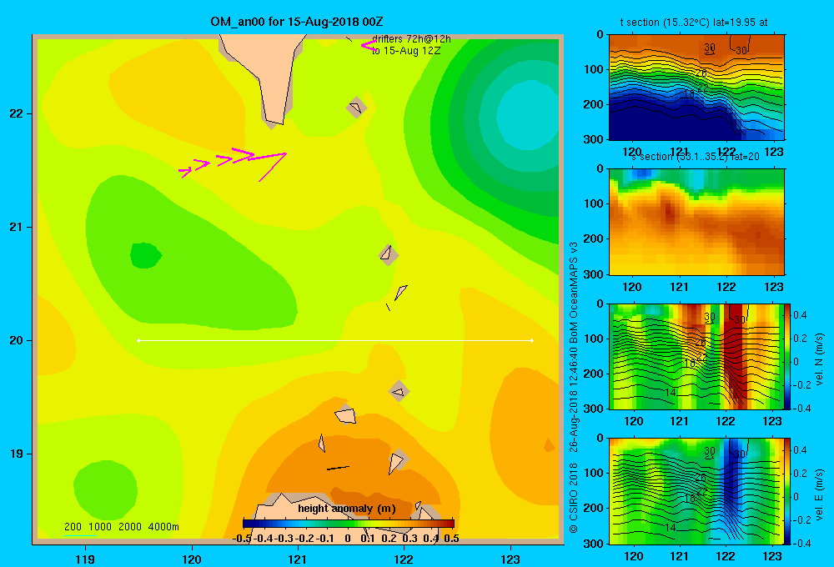The width and height of the screenshot is (834, 567).
Task: Open the northward velocity section panel
Action: coord(696,356)
